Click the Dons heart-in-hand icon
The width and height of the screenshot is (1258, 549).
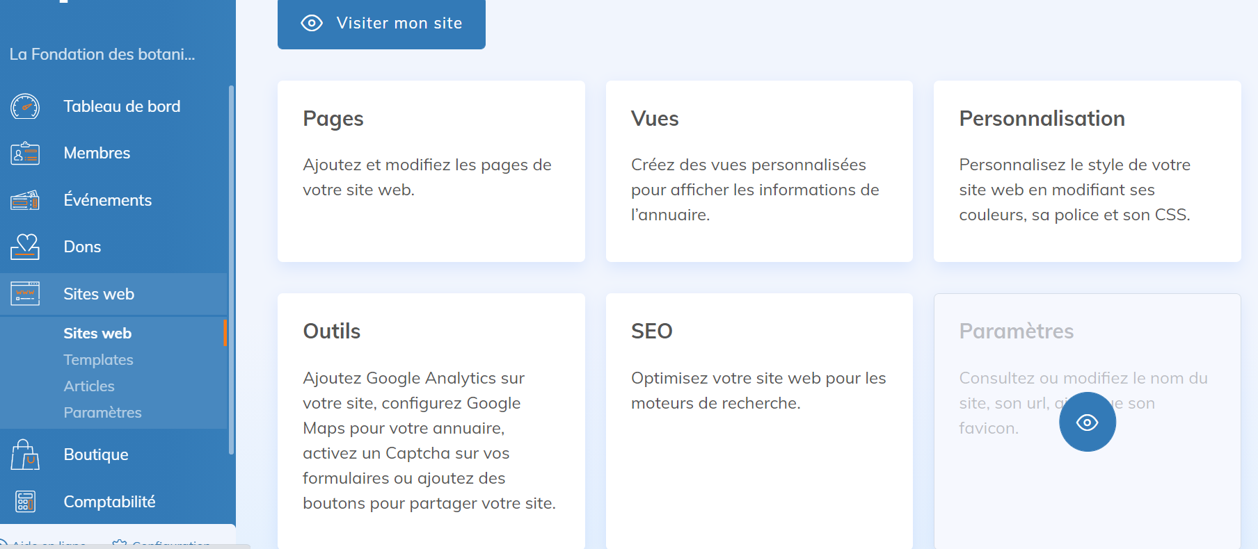click(x=25, y=247)
